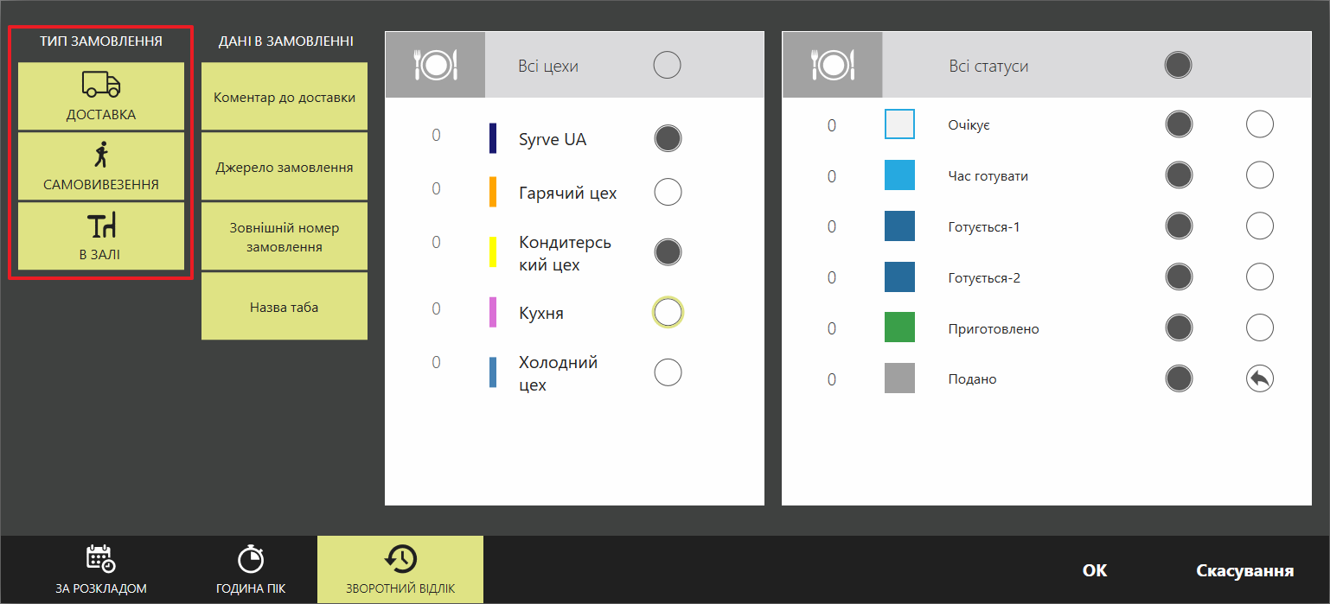Choose the walking person Самовивезення icon
The image size is (1330, 604).
(x=101, y=155)
